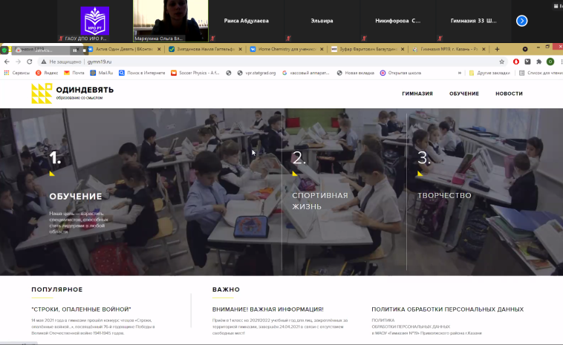Viewport: 563px width, 345px height.
Task: Click the ОДИНДЕВЯТЬ site logo
Action: pos(73,93)
